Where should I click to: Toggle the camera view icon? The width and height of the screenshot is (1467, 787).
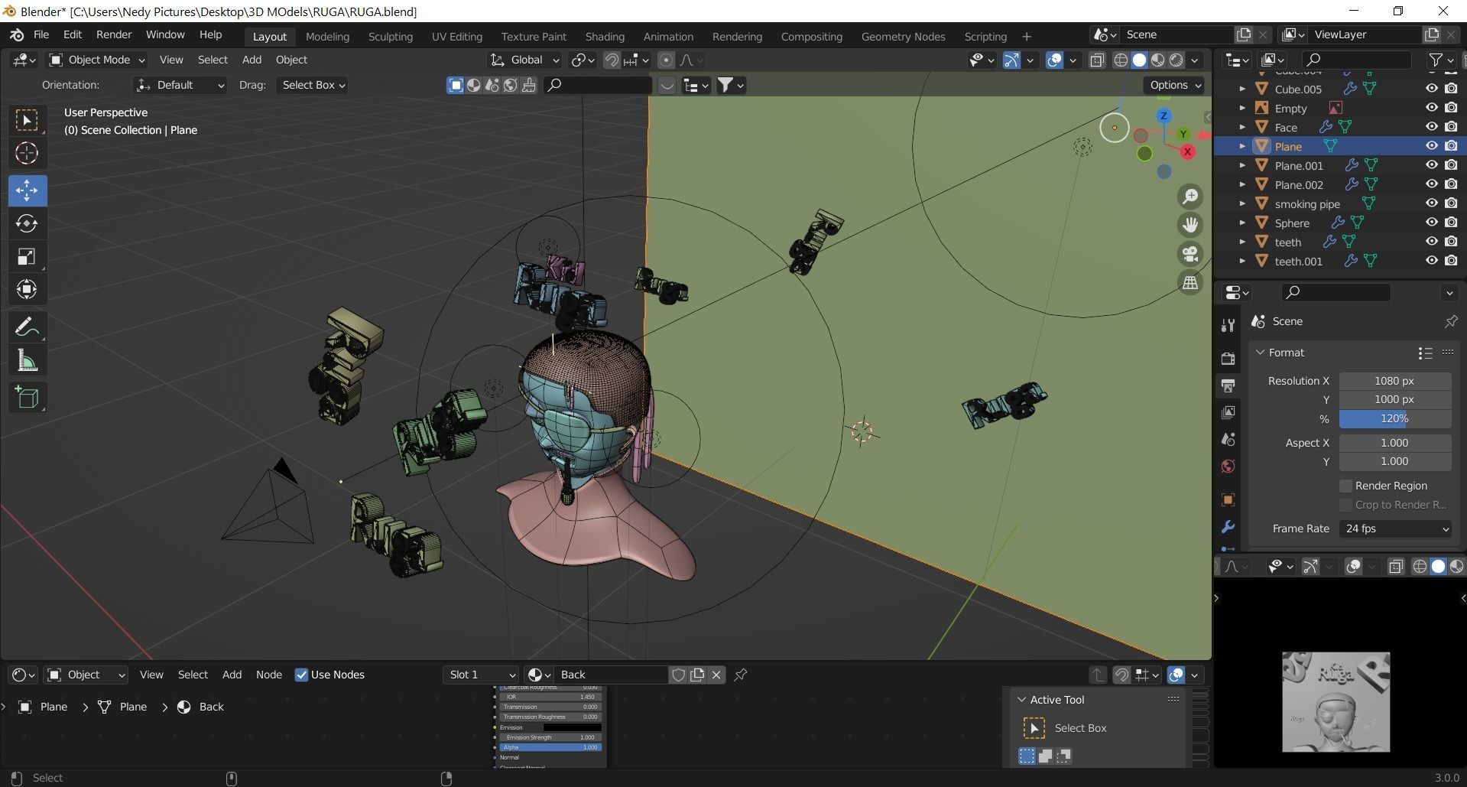coord(1190,254)
